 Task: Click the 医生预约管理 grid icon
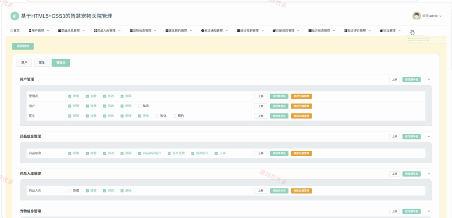(167, 30)
